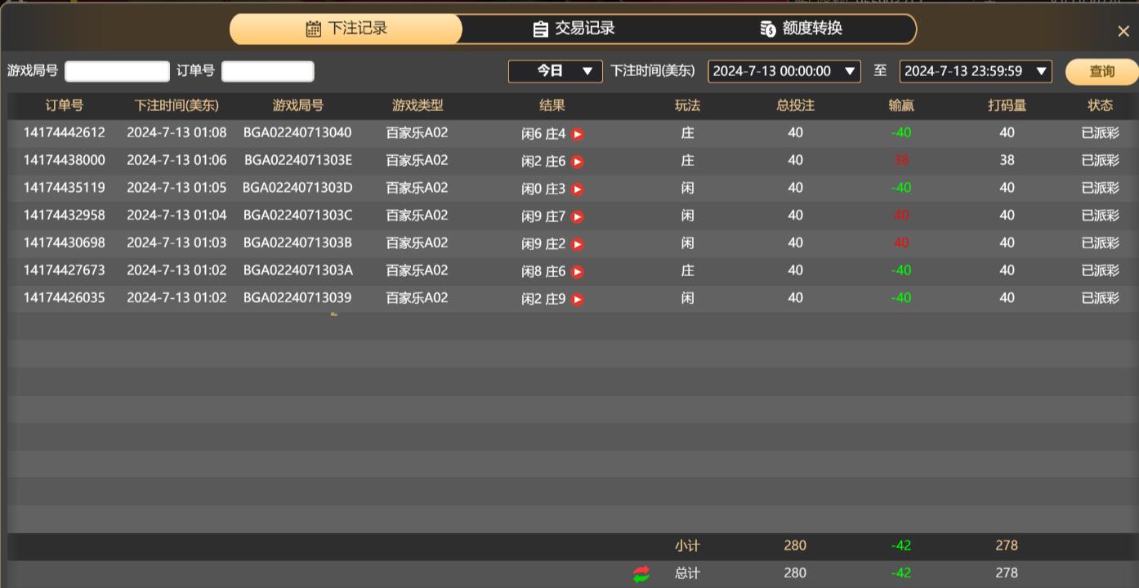Click the 订单号 input field

267,71
